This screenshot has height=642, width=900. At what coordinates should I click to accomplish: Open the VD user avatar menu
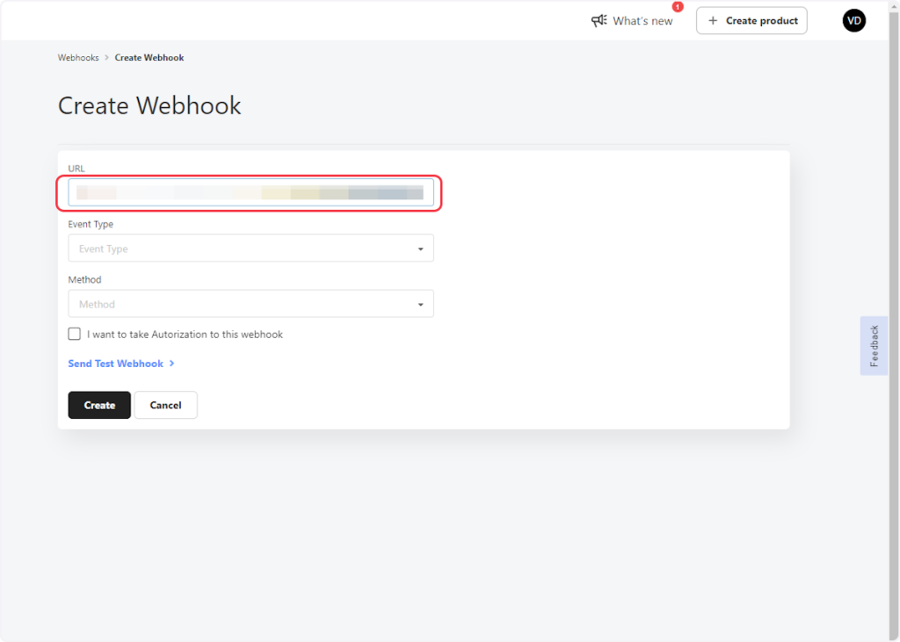click(853, 20)
